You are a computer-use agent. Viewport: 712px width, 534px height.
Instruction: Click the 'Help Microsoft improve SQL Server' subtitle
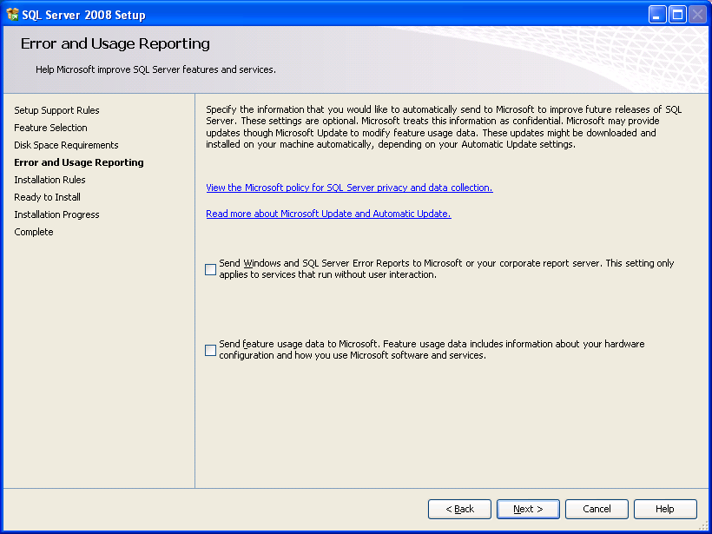coord(155,69)
